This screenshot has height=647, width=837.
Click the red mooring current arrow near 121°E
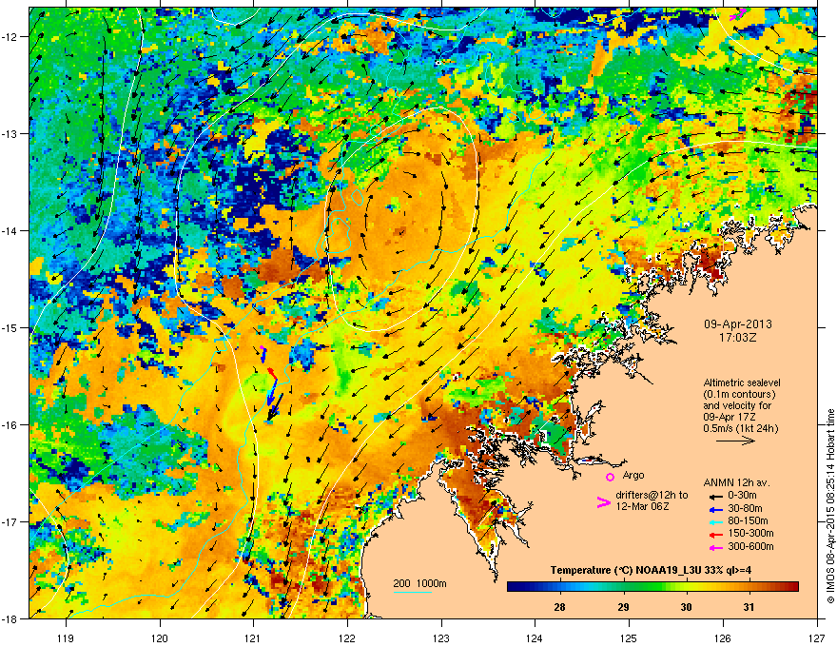tap(272, 373)
